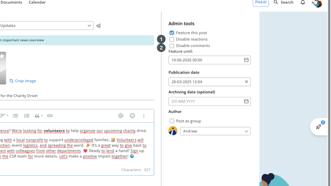This screenshot has height=186, width=331.
Task: Click the star icon on the image thumbnail
Action: pyautogui.click(x=2, y=56)
